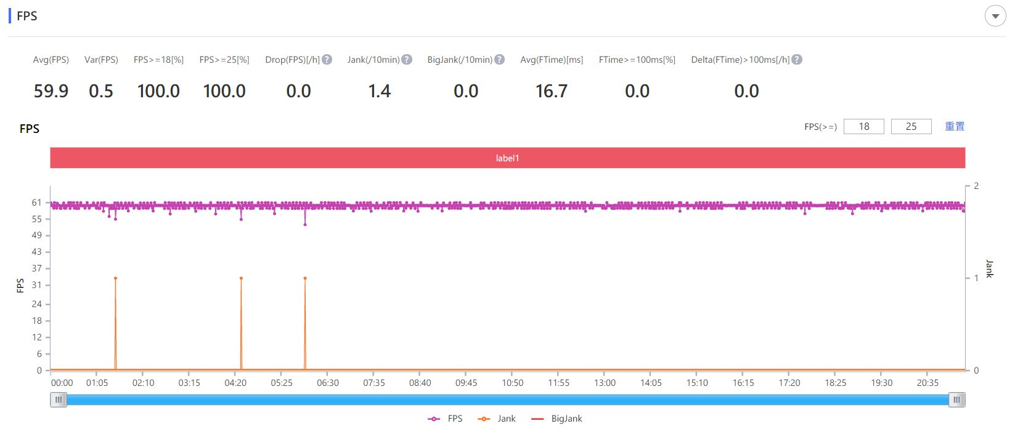The image size is (1015, 429).
Task: Click the 61 FPS axis label
Action: [37, 202]
